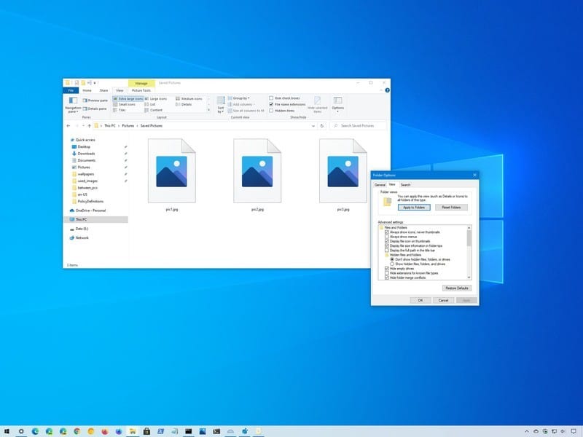Uncheck Always show icons, never thumbnails
Image resolution: width=583 pixels, height=437 pixels.
pos(387,232)
